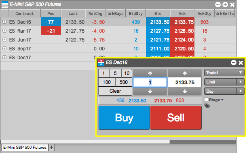Image resolution: width=247 pixels, height=154 pixels.
Task: Raise the order price with the up arrow
Action: tap(185, 73)
